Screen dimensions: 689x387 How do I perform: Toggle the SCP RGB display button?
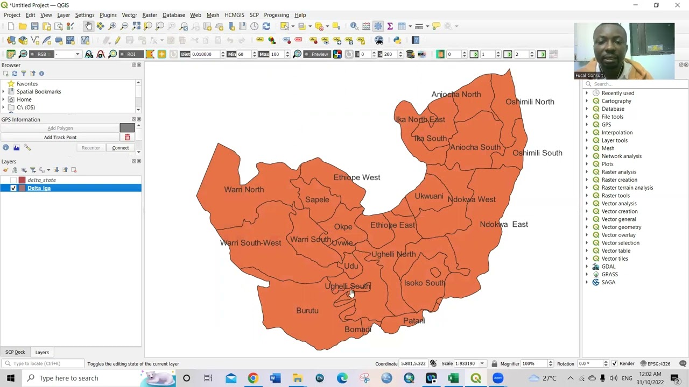(x=41, y=54)
